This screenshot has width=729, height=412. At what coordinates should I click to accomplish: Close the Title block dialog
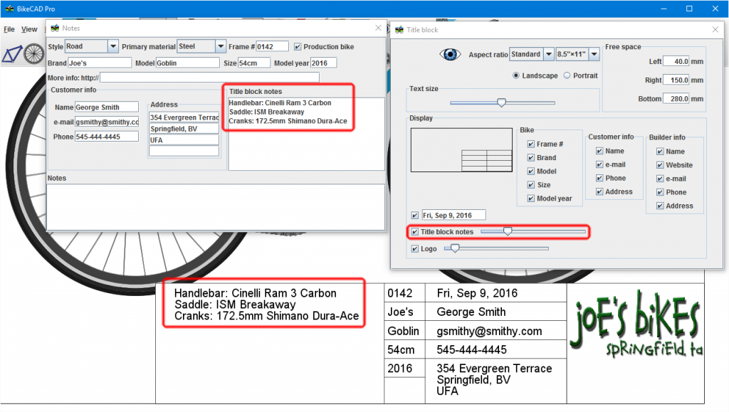[x=716, y=29]
